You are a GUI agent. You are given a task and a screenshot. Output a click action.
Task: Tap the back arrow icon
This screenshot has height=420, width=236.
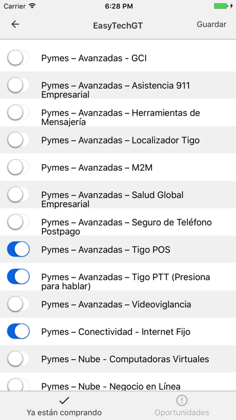coord(15,24)
